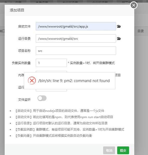Edit the 启动文件 path field
The image size is (148, 155).
coord(76,26)
